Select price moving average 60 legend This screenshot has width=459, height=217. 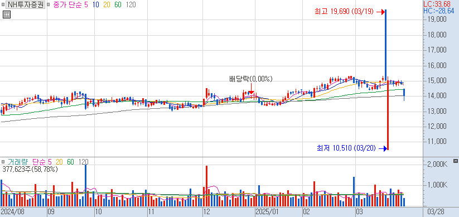(118, 5)
